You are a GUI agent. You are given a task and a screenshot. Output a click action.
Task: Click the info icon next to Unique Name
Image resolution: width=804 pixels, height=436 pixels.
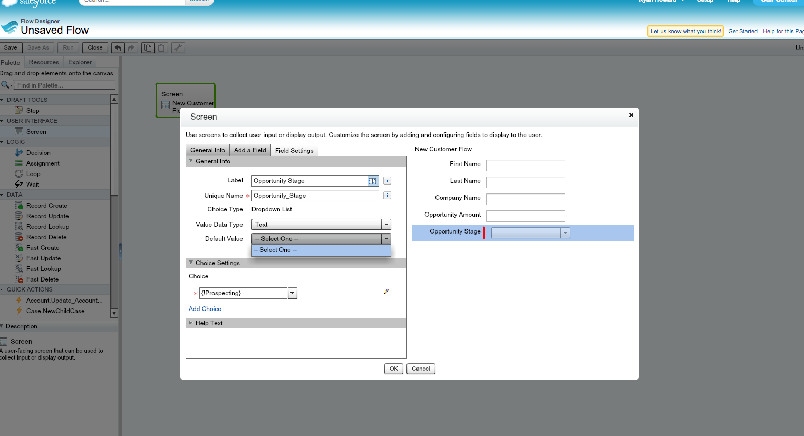pyautogui.click(x=387, y=196)
